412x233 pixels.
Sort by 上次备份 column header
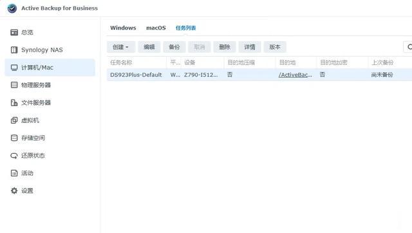pos(382,62)
